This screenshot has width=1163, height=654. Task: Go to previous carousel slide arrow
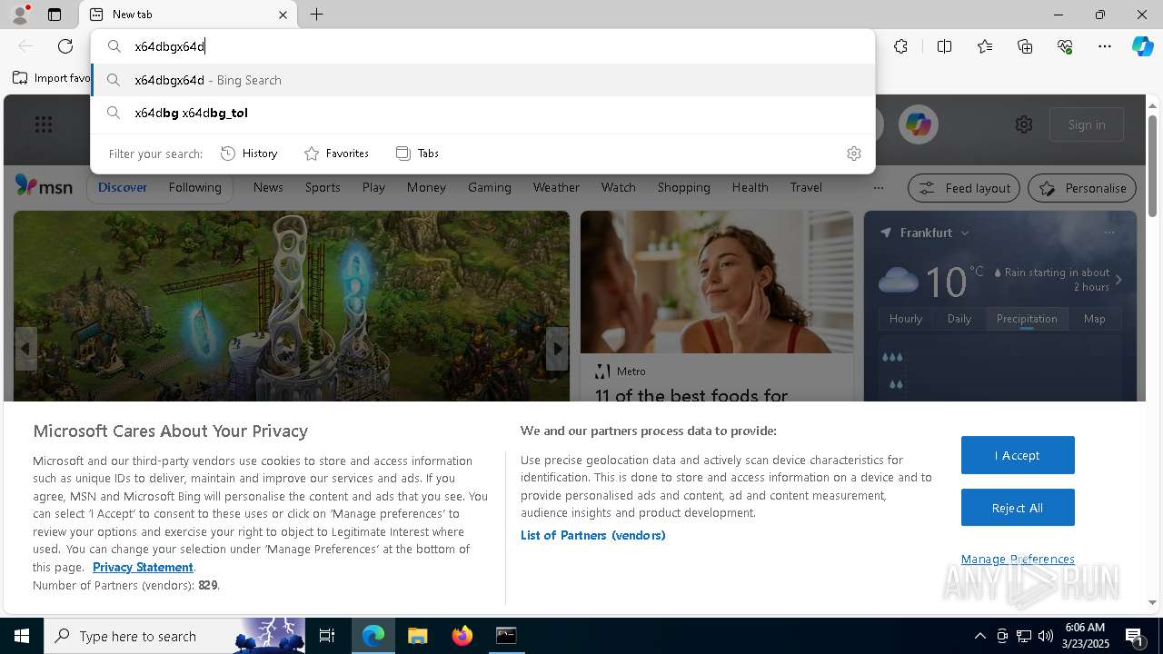(25, 349)
